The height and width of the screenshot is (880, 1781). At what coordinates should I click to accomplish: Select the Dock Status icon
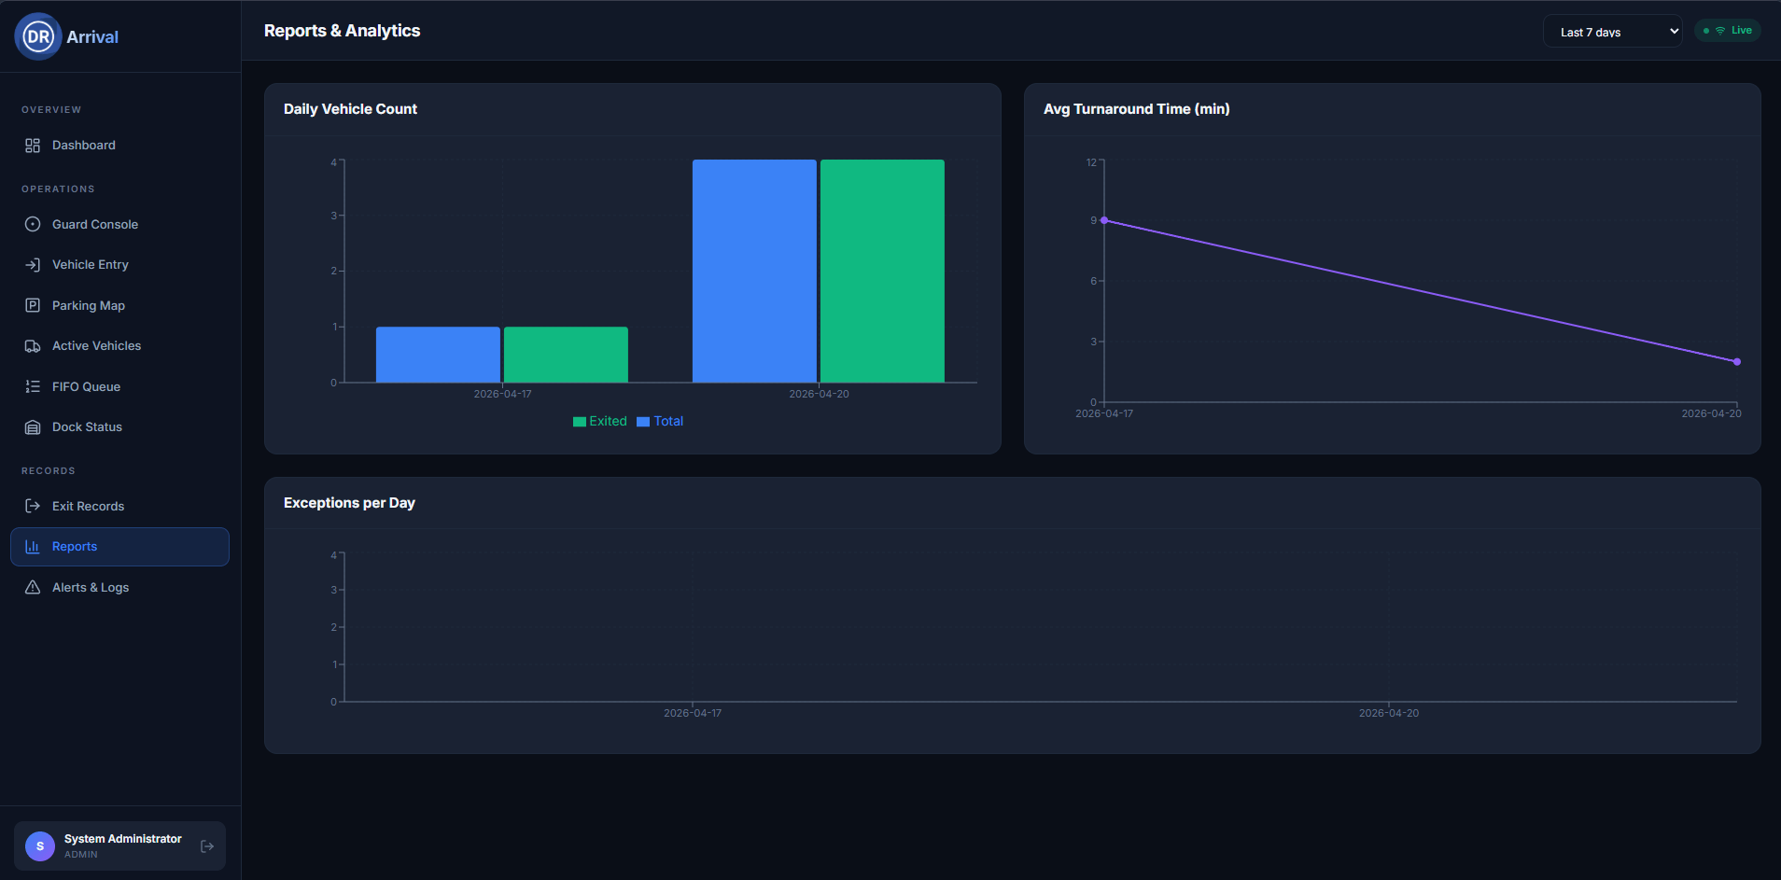point(33,426)
